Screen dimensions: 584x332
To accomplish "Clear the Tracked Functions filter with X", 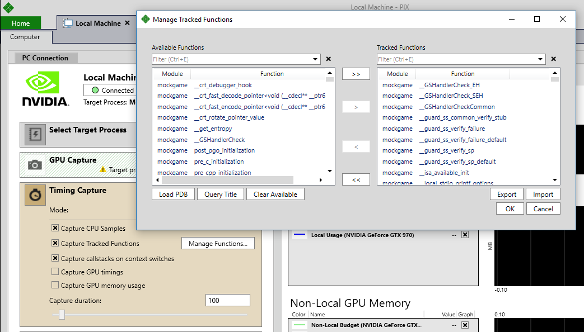I will (x=553, y=59).
